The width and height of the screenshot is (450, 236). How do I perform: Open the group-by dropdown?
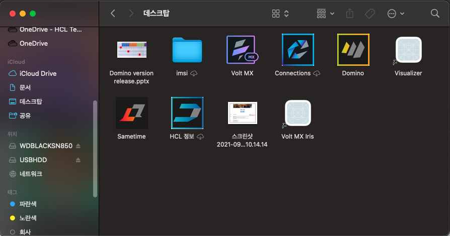[x=326, y=14]
